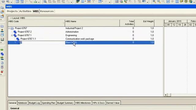Select the General details tab

coord(12,103)
